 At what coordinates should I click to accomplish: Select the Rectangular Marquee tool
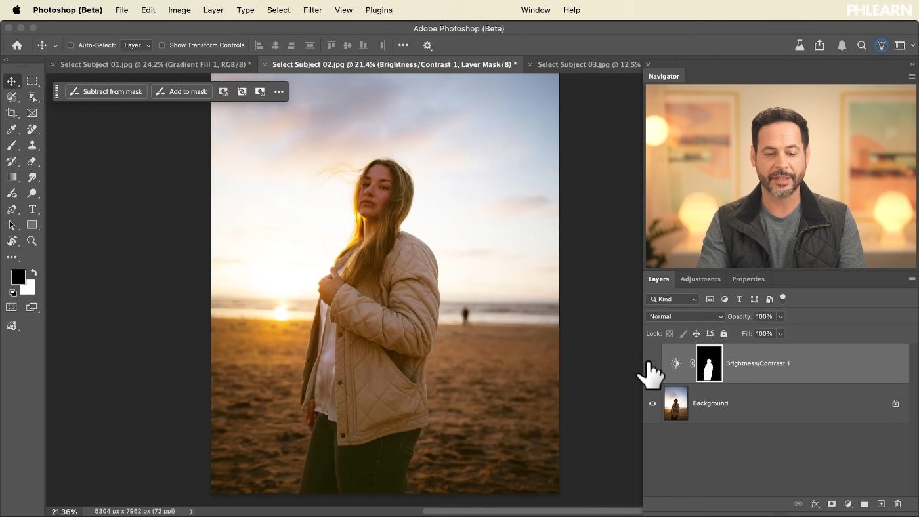(32, 81)
